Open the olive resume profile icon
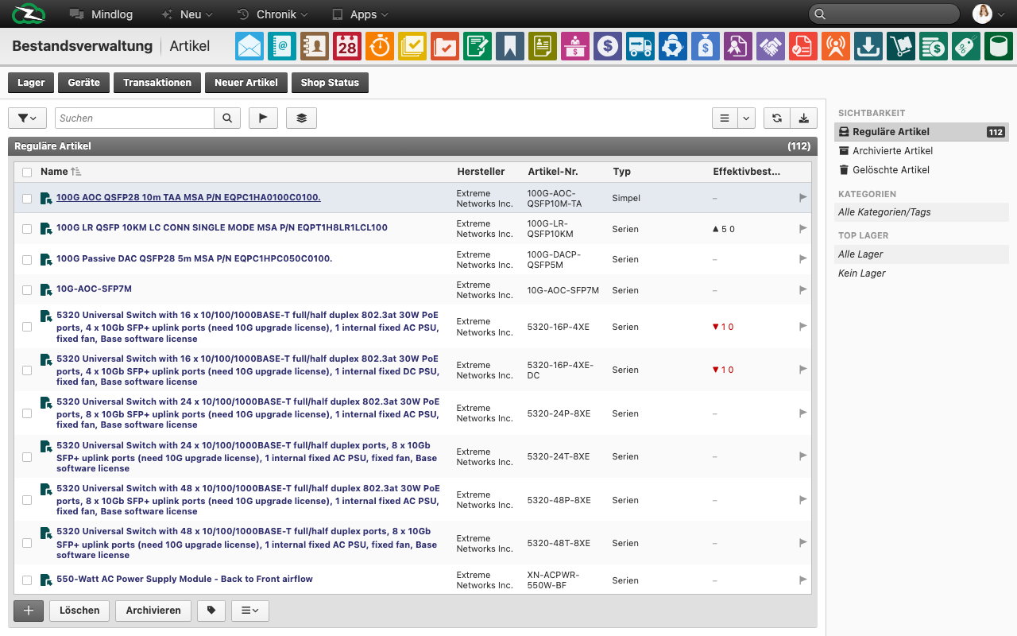Image resolution: width=1017 pixels, height=636 pixels. (x=543, y=46)
